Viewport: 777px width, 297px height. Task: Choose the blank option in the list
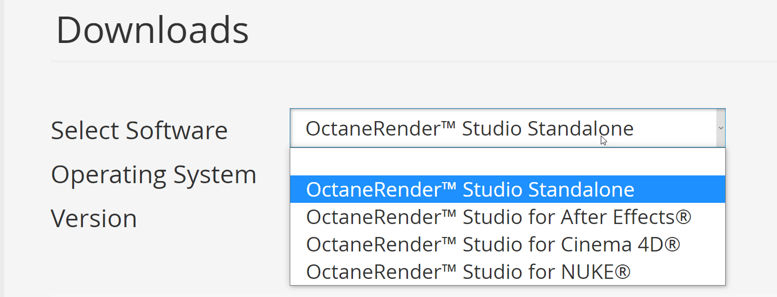coord(507,162)
